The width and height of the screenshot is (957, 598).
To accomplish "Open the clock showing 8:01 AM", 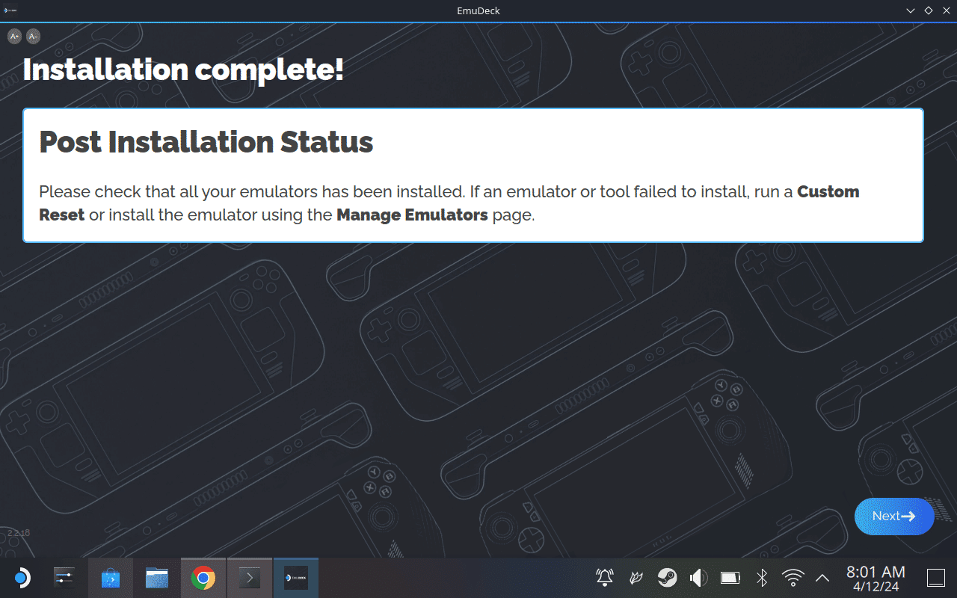I will 876,579.
